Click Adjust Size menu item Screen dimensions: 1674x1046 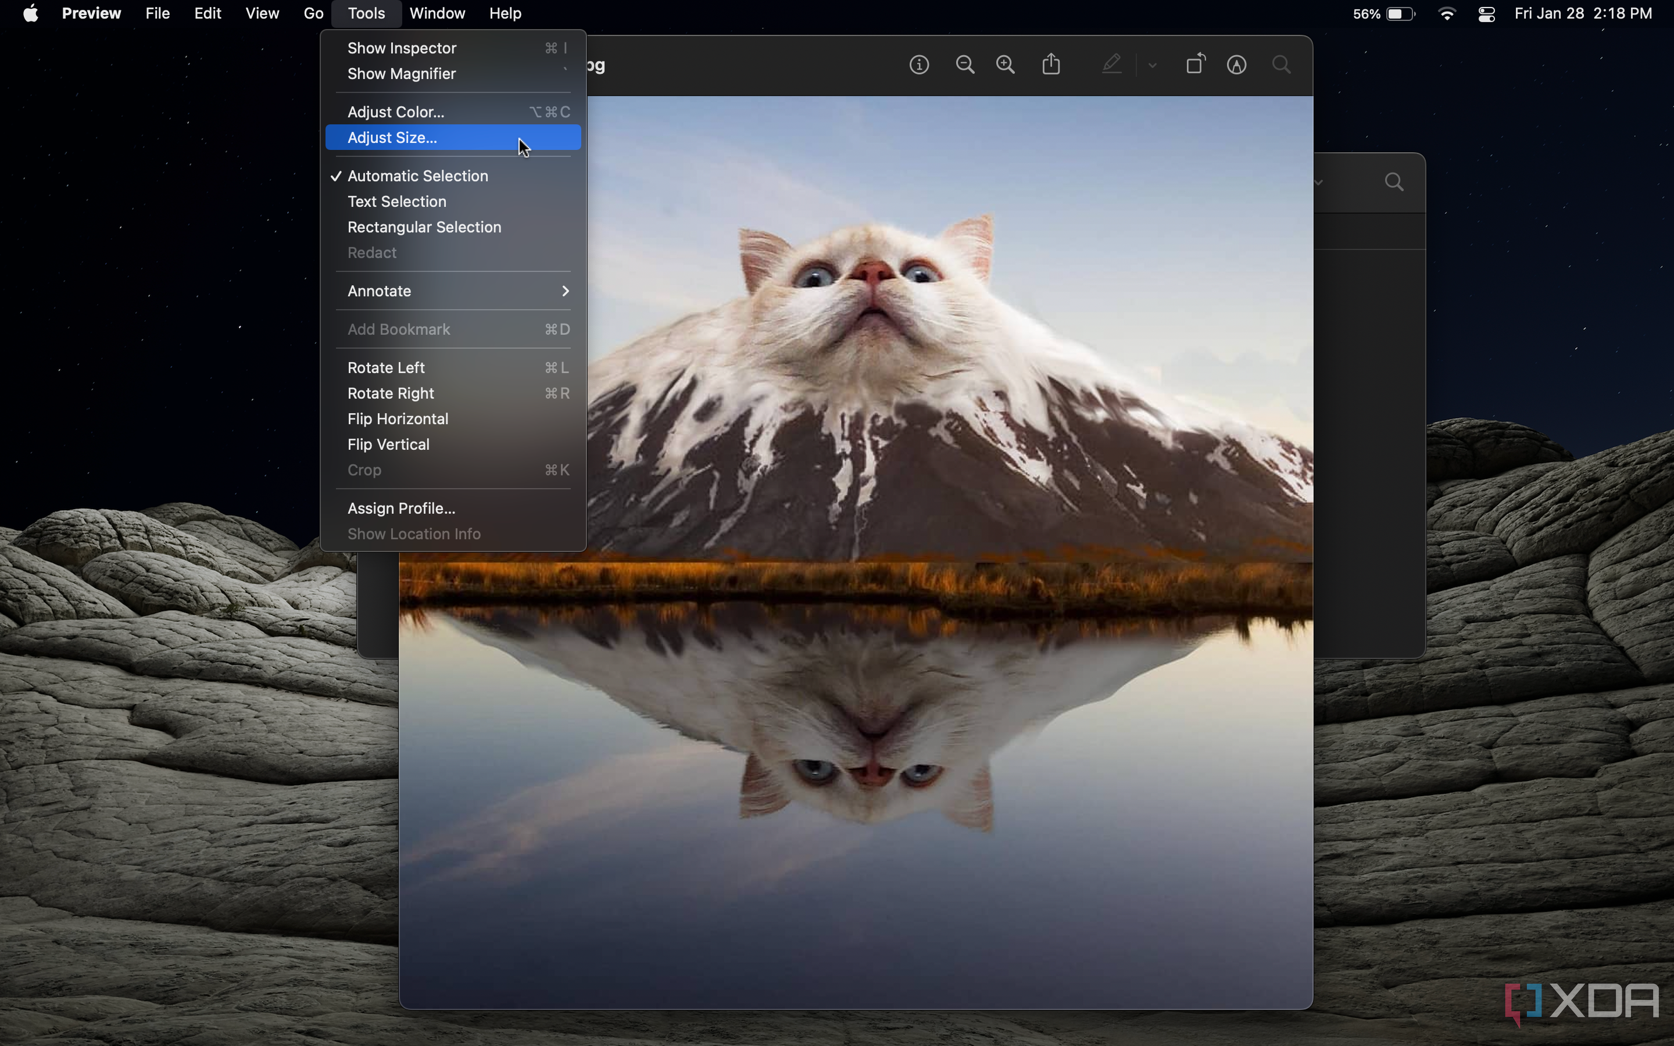393,136
